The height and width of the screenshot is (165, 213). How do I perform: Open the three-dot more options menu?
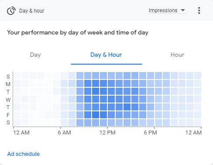tap(199, 10)
